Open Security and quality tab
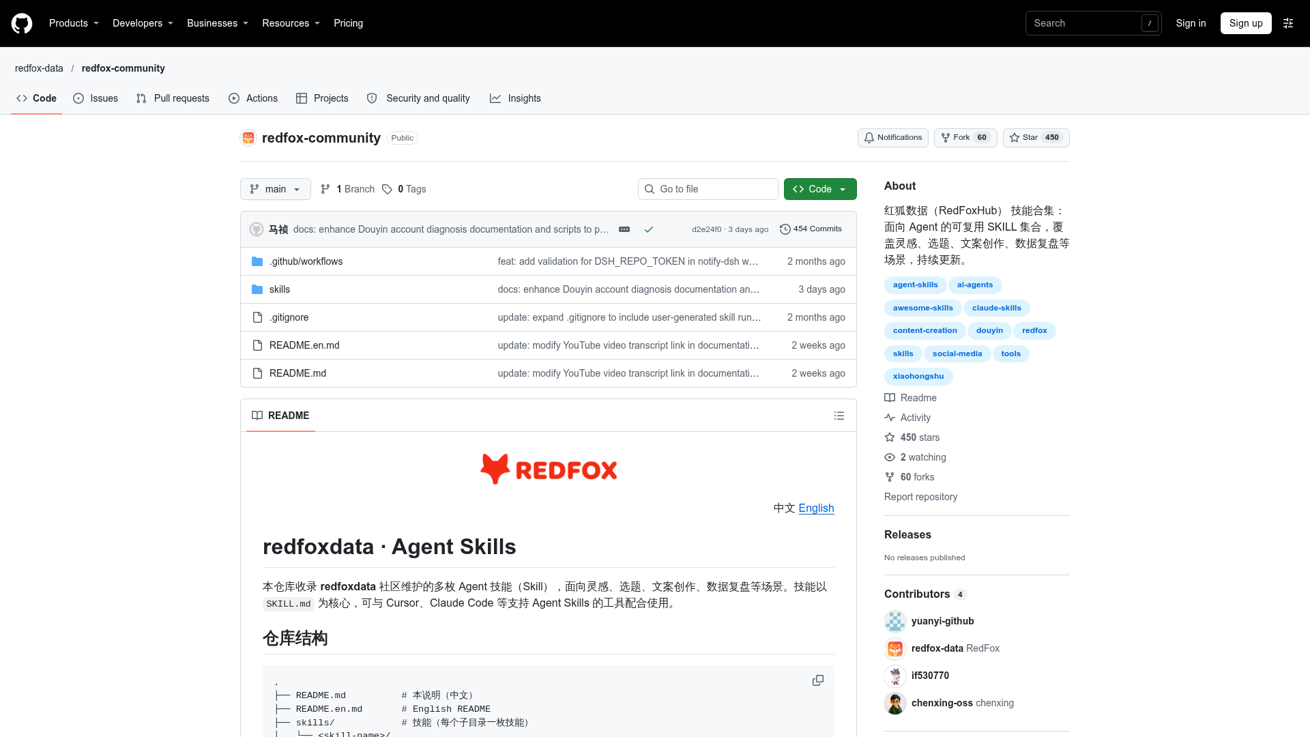 pyautogui.click(x=418, y=98)
